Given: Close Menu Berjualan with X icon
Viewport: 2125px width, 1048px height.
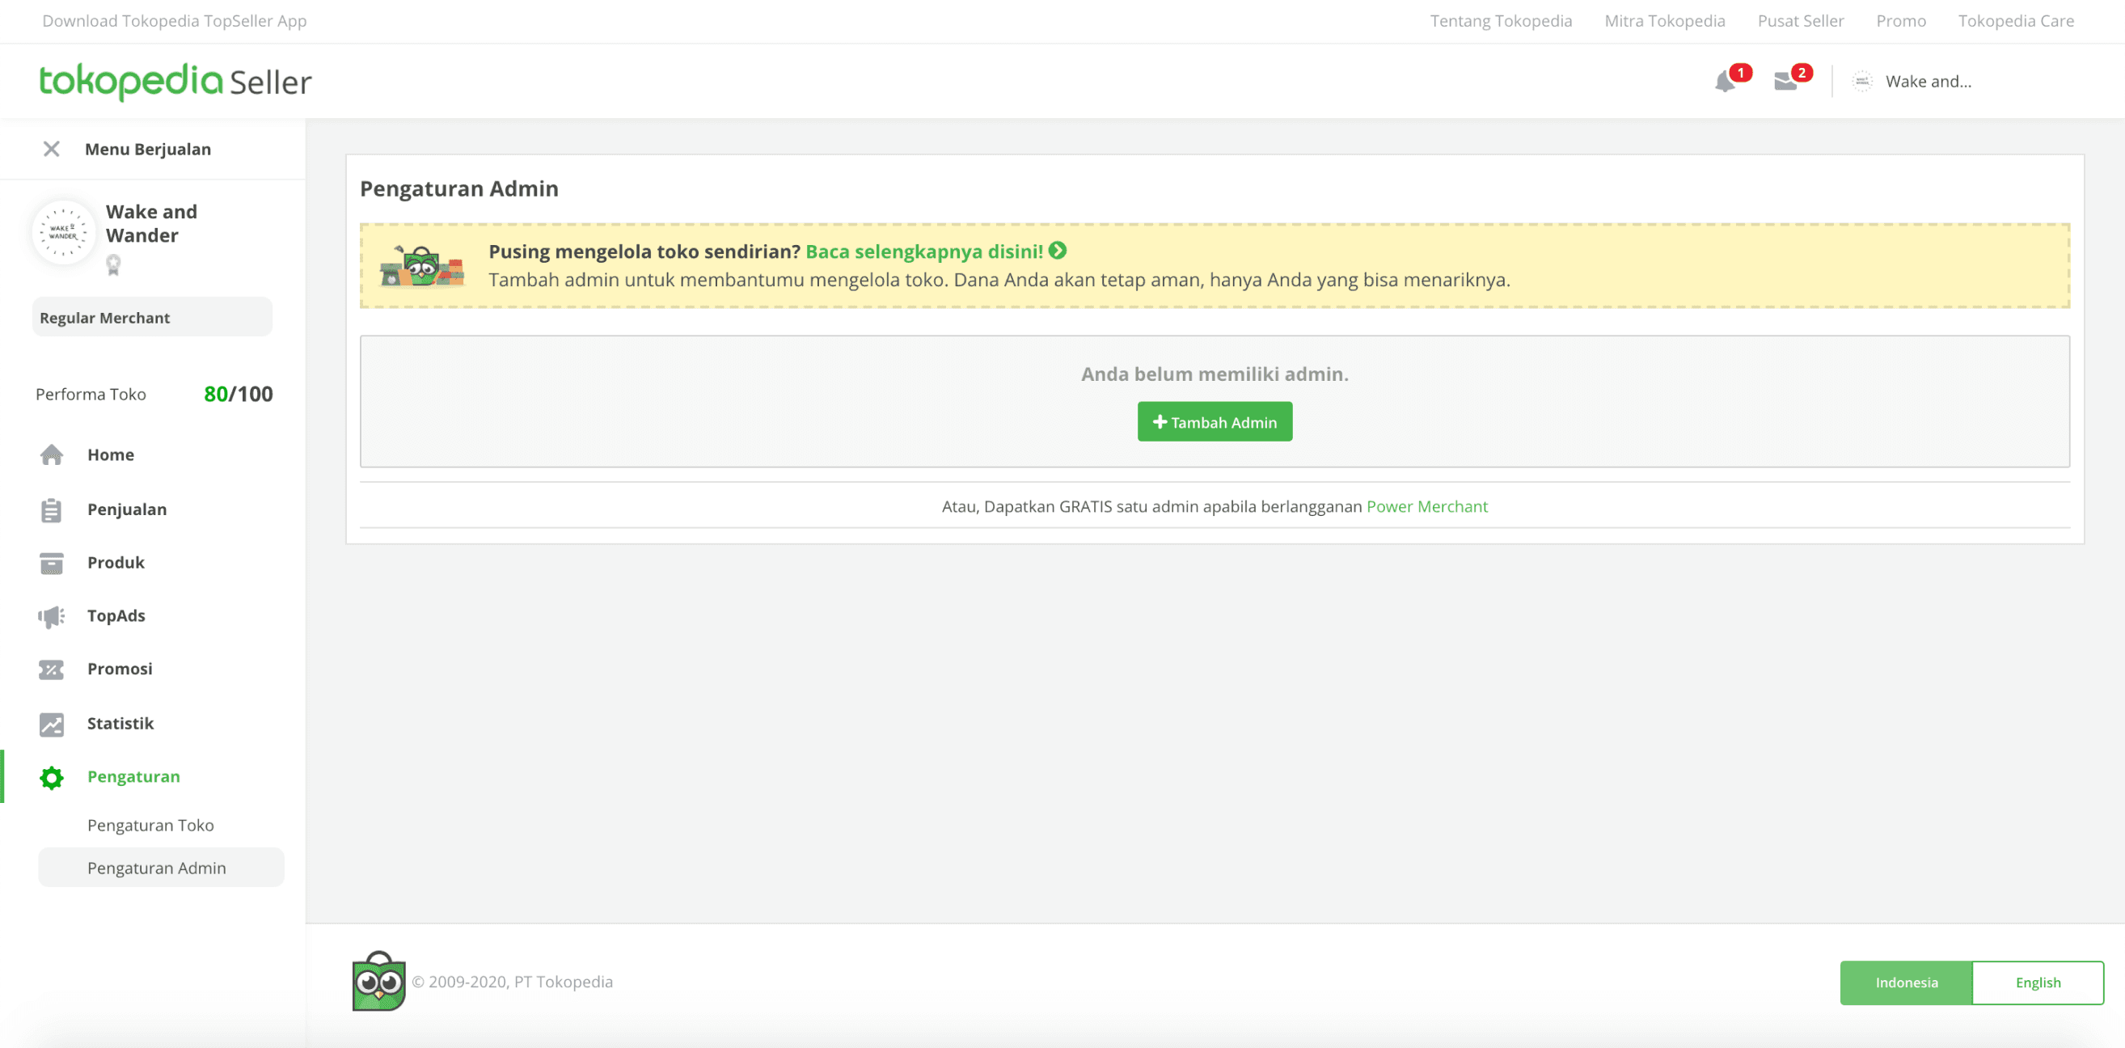Looking at the screenshot, I should click(x=51, y=150).
